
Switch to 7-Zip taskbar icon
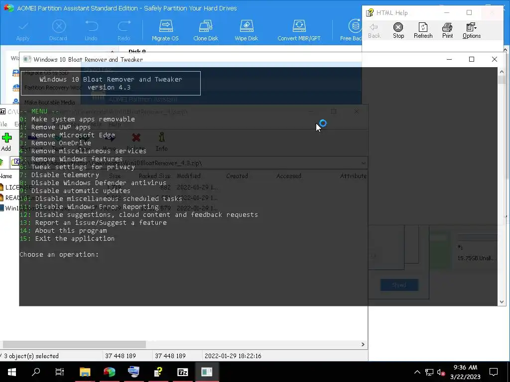coord(182,372)
